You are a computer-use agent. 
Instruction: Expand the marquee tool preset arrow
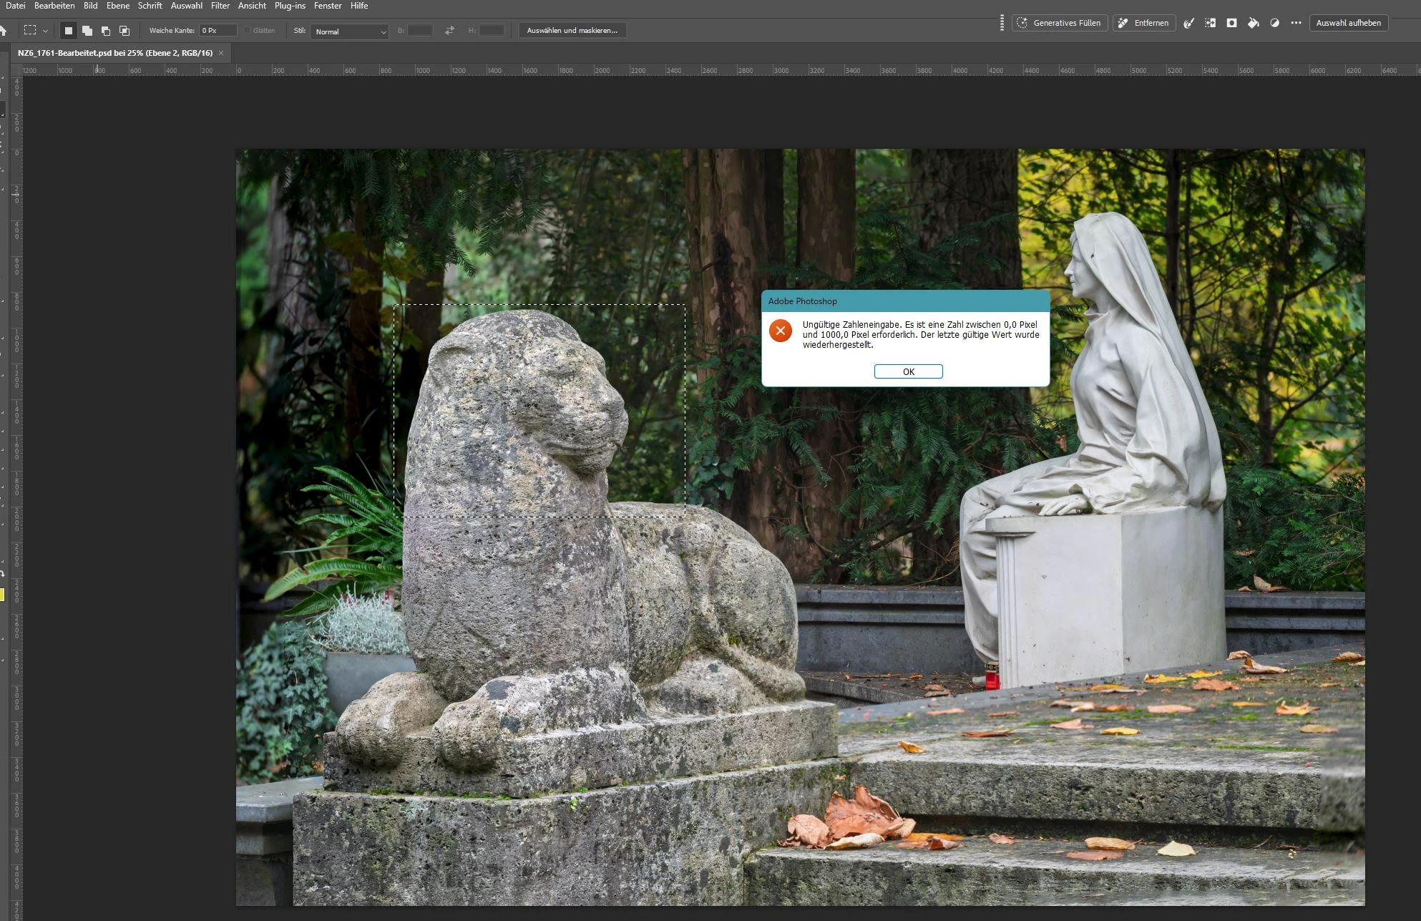pos(46,31)
